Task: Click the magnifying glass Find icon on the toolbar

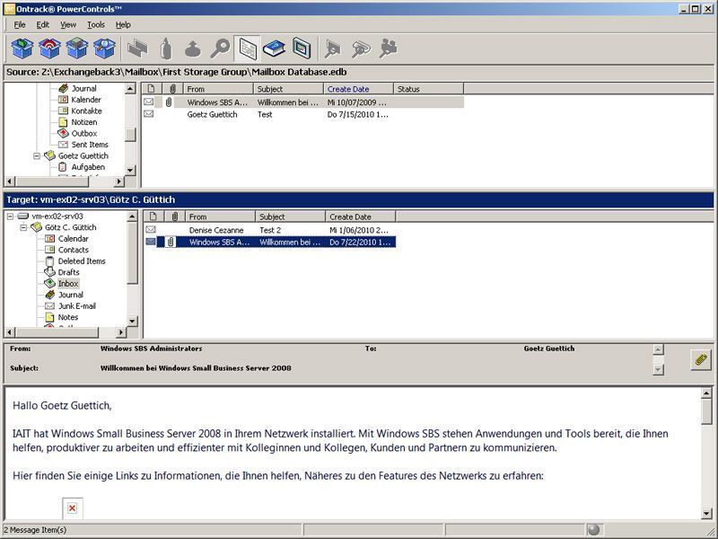Action: (x=220, y=49)
